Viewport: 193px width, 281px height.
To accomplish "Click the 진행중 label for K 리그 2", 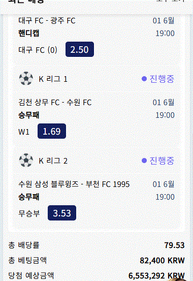I will point(162,161).
